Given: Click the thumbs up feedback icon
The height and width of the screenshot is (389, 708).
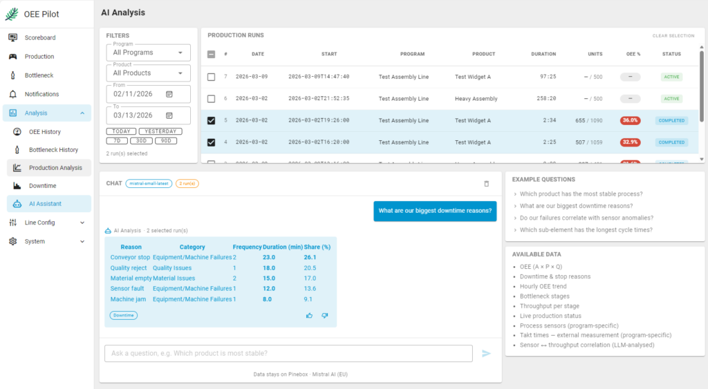Looking at the screenshot, I should click(x=309, y=316).
